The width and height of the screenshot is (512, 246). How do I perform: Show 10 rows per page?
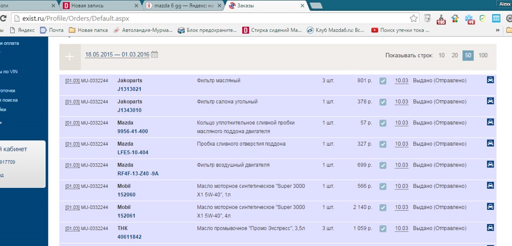pos(442,55)
